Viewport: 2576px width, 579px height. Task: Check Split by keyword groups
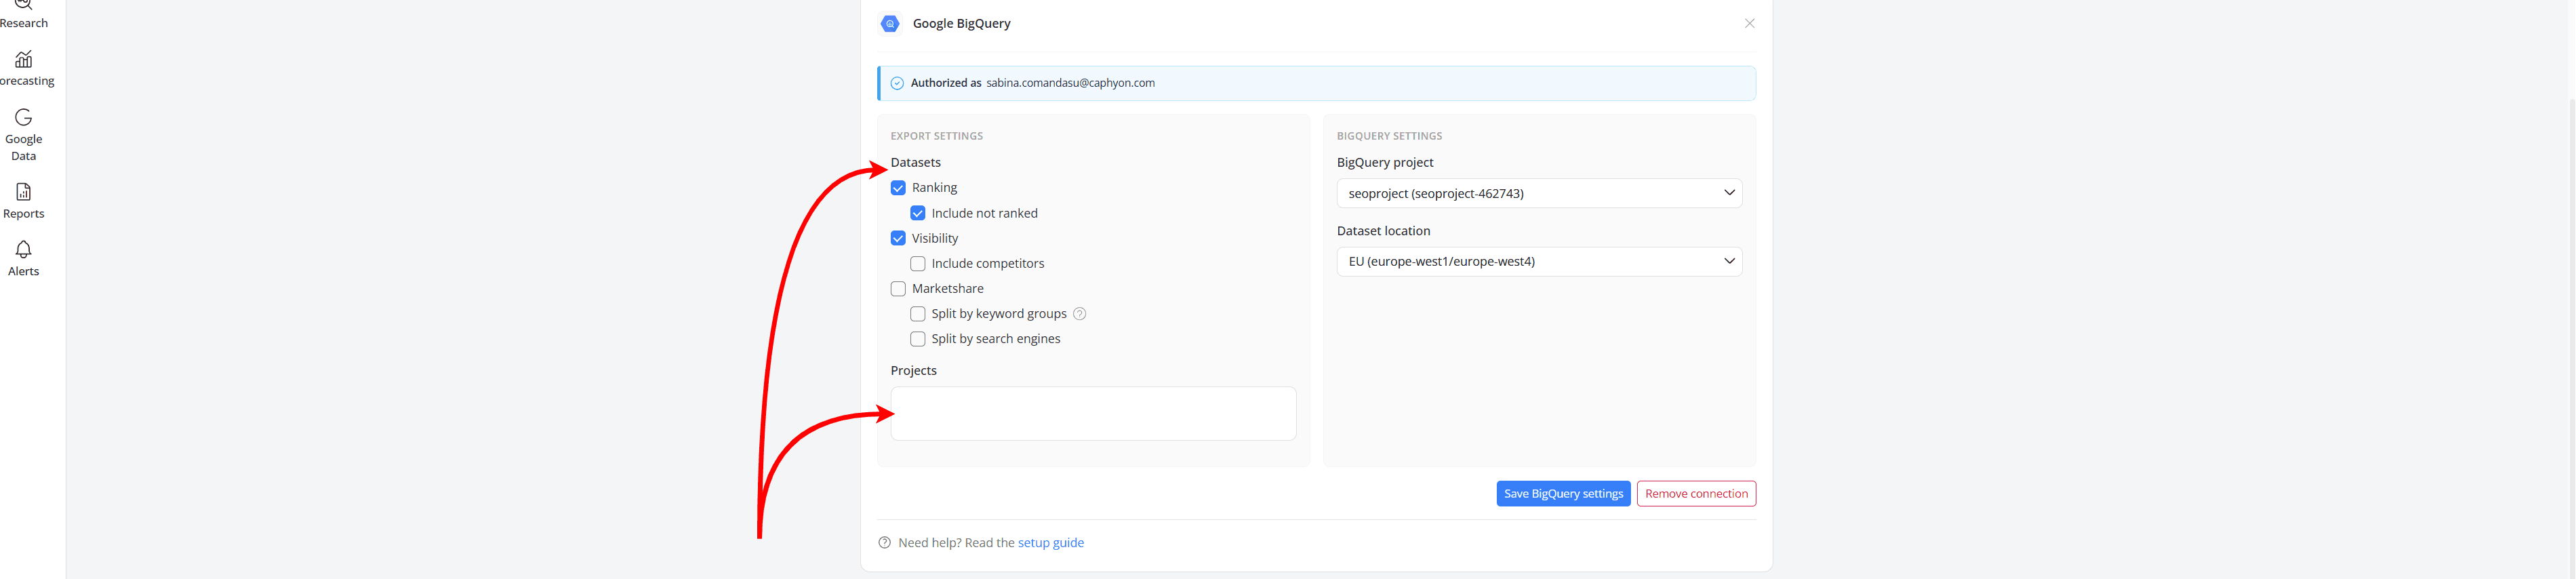[x=918, y=314]
